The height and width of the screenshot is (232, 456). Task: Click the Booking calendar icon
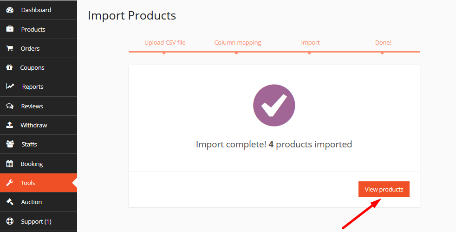pos(10,164)
